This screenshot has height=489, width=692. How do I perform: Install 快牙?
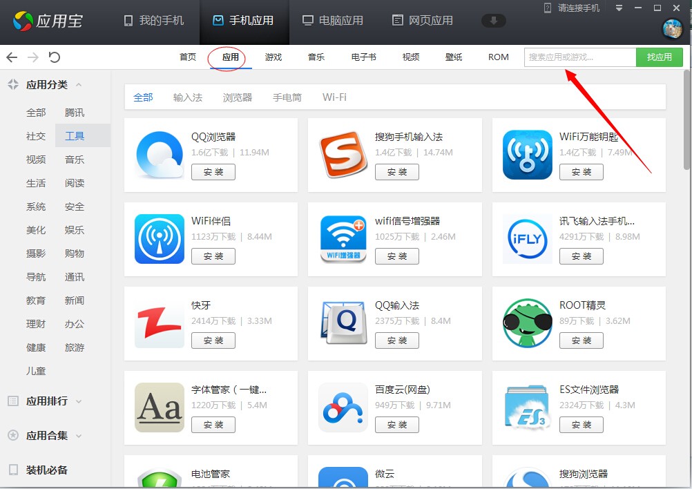pos(213,341)
